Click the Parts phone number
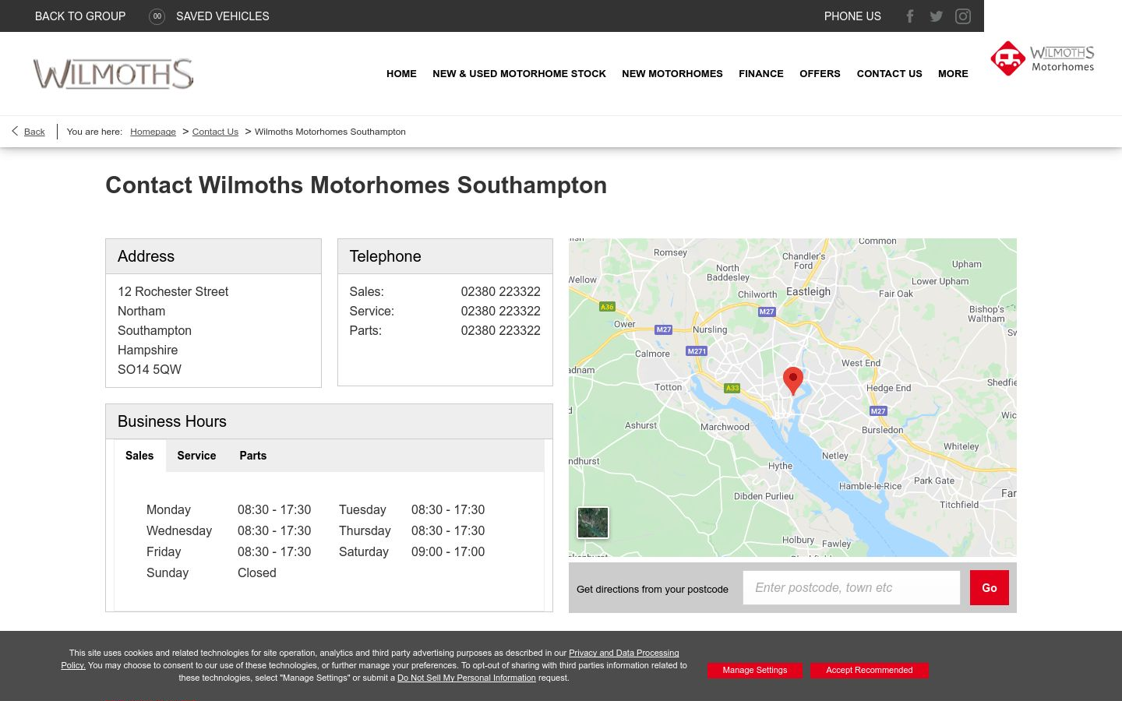 (500, 330)
